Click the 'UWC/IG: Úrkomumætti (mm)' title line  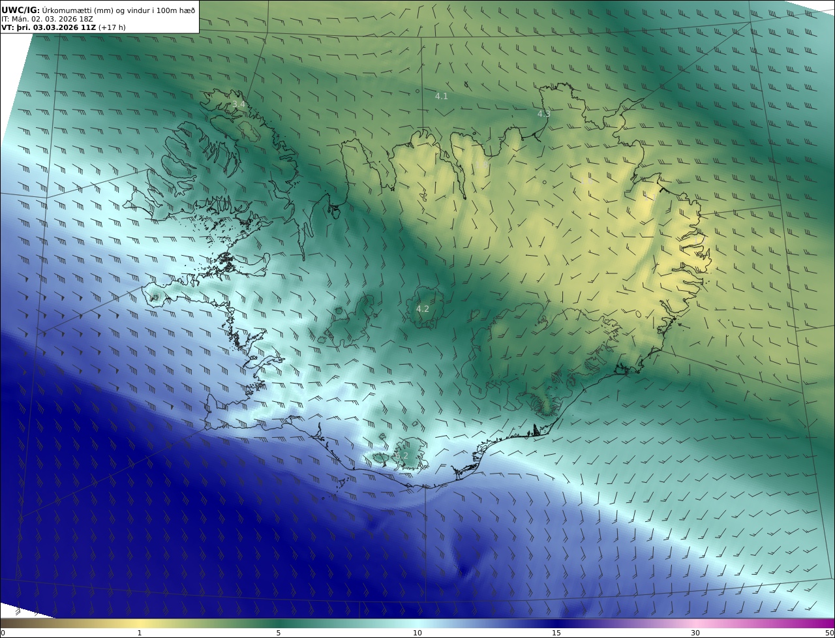click(x=98, y=10)
